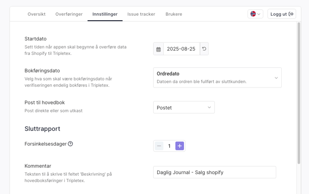Open the Post til hovedbok dropdown

click(x=184, y=107)
